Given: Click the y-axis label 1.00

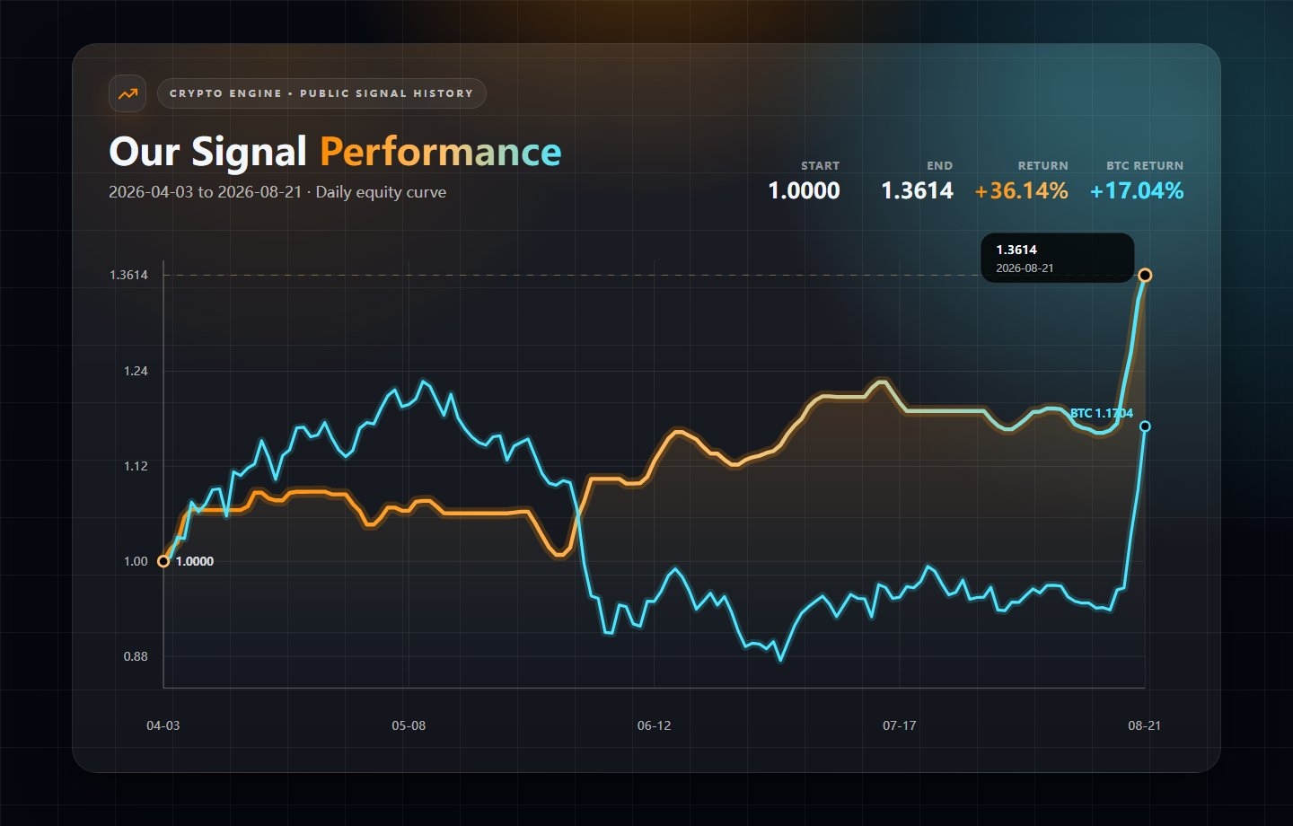Looking at the screenshot, I should click(x=136, y=561).
